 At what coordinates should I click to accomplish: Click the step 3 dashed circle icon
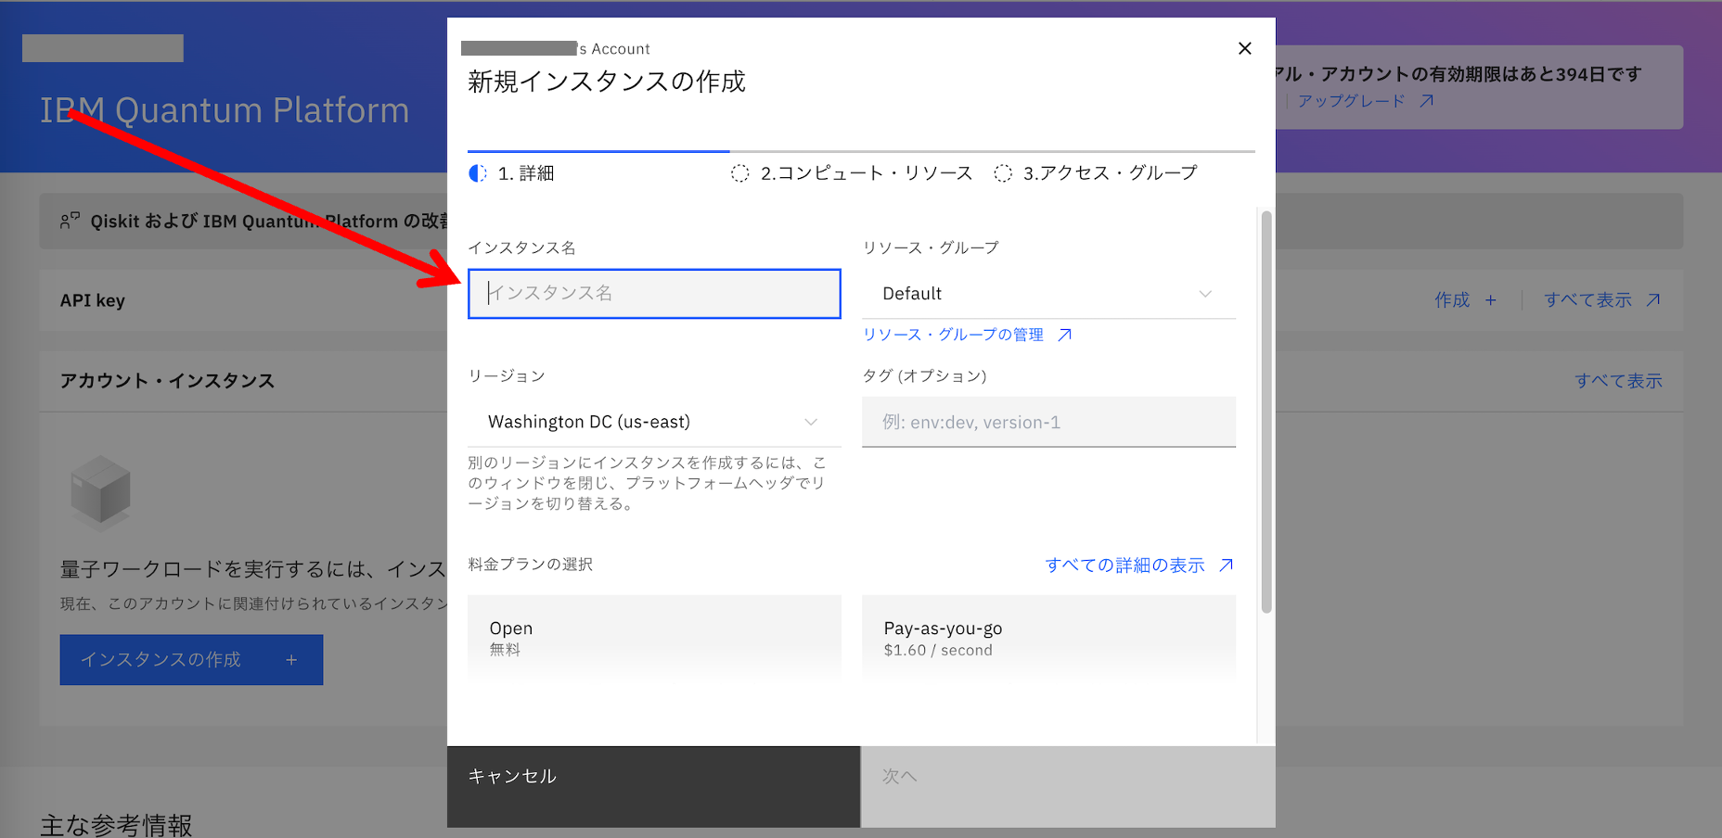[1003, 173]
